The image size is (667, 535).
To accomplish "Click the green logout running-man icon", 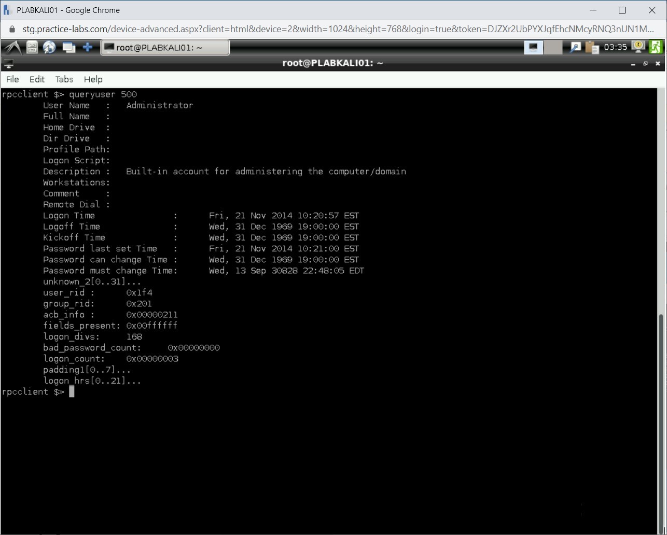I will tap(656, 47).
